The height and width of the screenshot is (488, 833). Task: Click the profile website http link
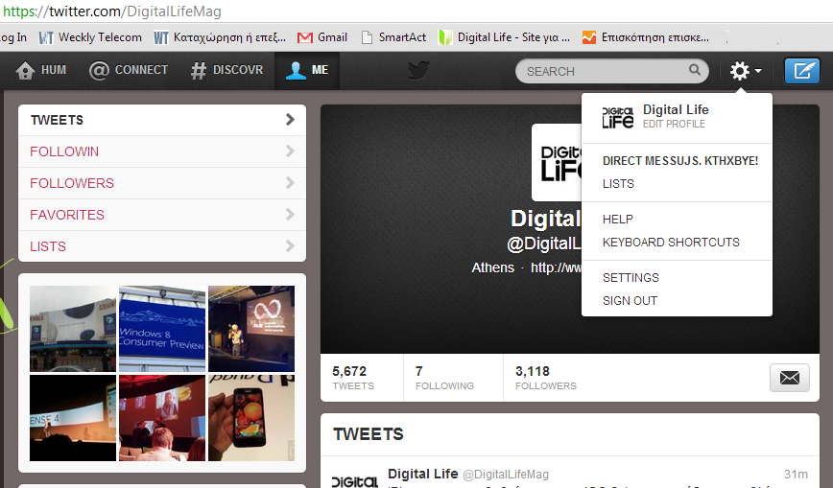[557, 267]
